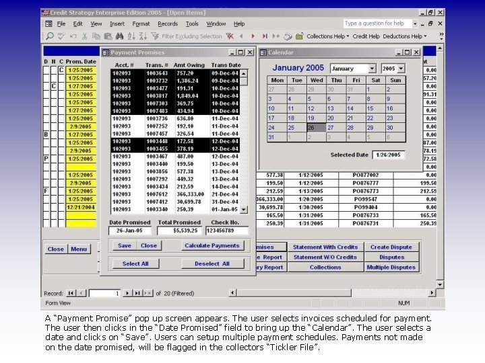Open the January month dropdown in Calendar

(373, 69)
